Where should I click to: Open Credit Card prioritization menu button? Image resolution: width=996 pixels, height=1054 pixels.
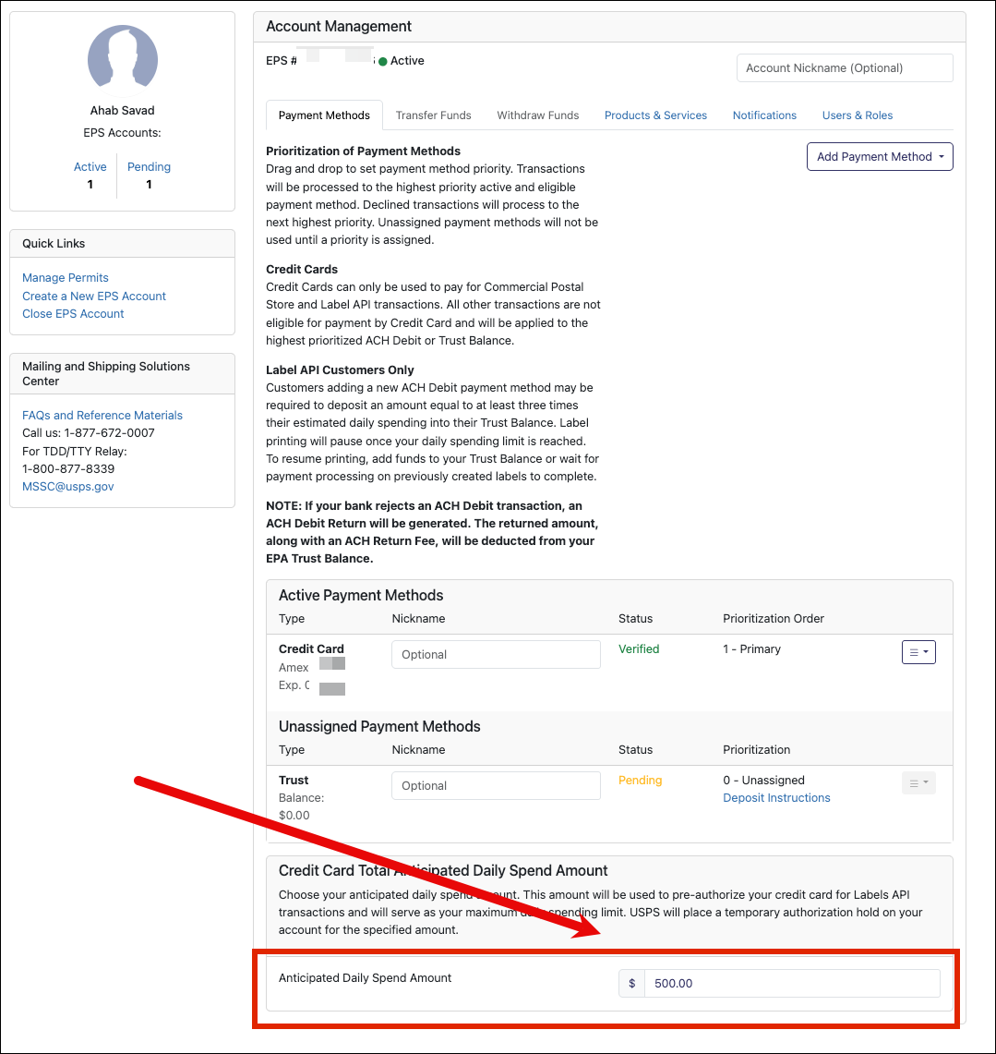click(918, 652)
